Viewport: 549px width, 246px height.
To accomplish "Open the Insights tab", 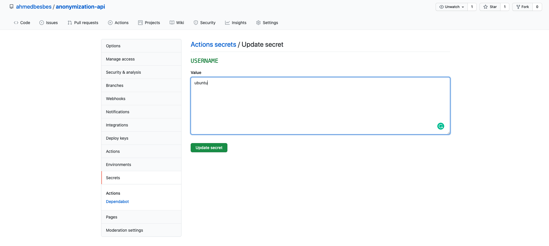I will click(x=236, y=23).
